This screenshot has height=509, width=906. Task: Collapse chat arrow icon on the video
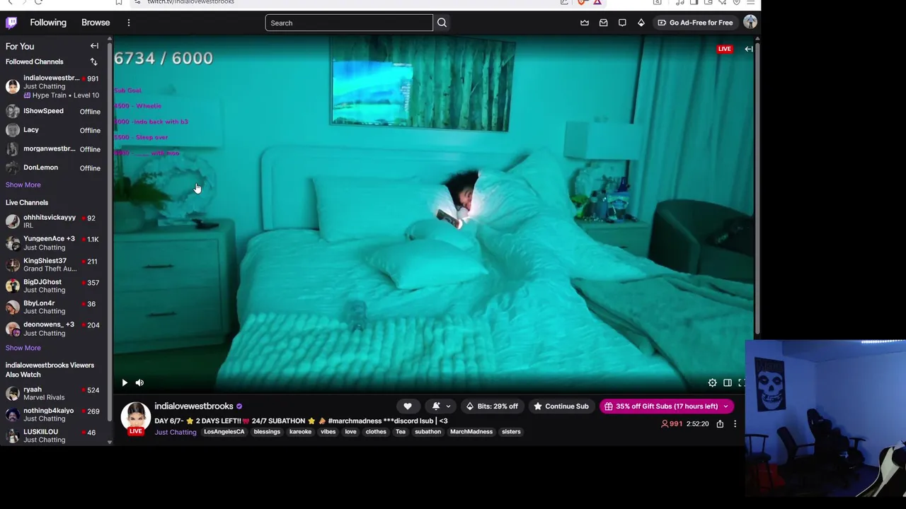749,49
